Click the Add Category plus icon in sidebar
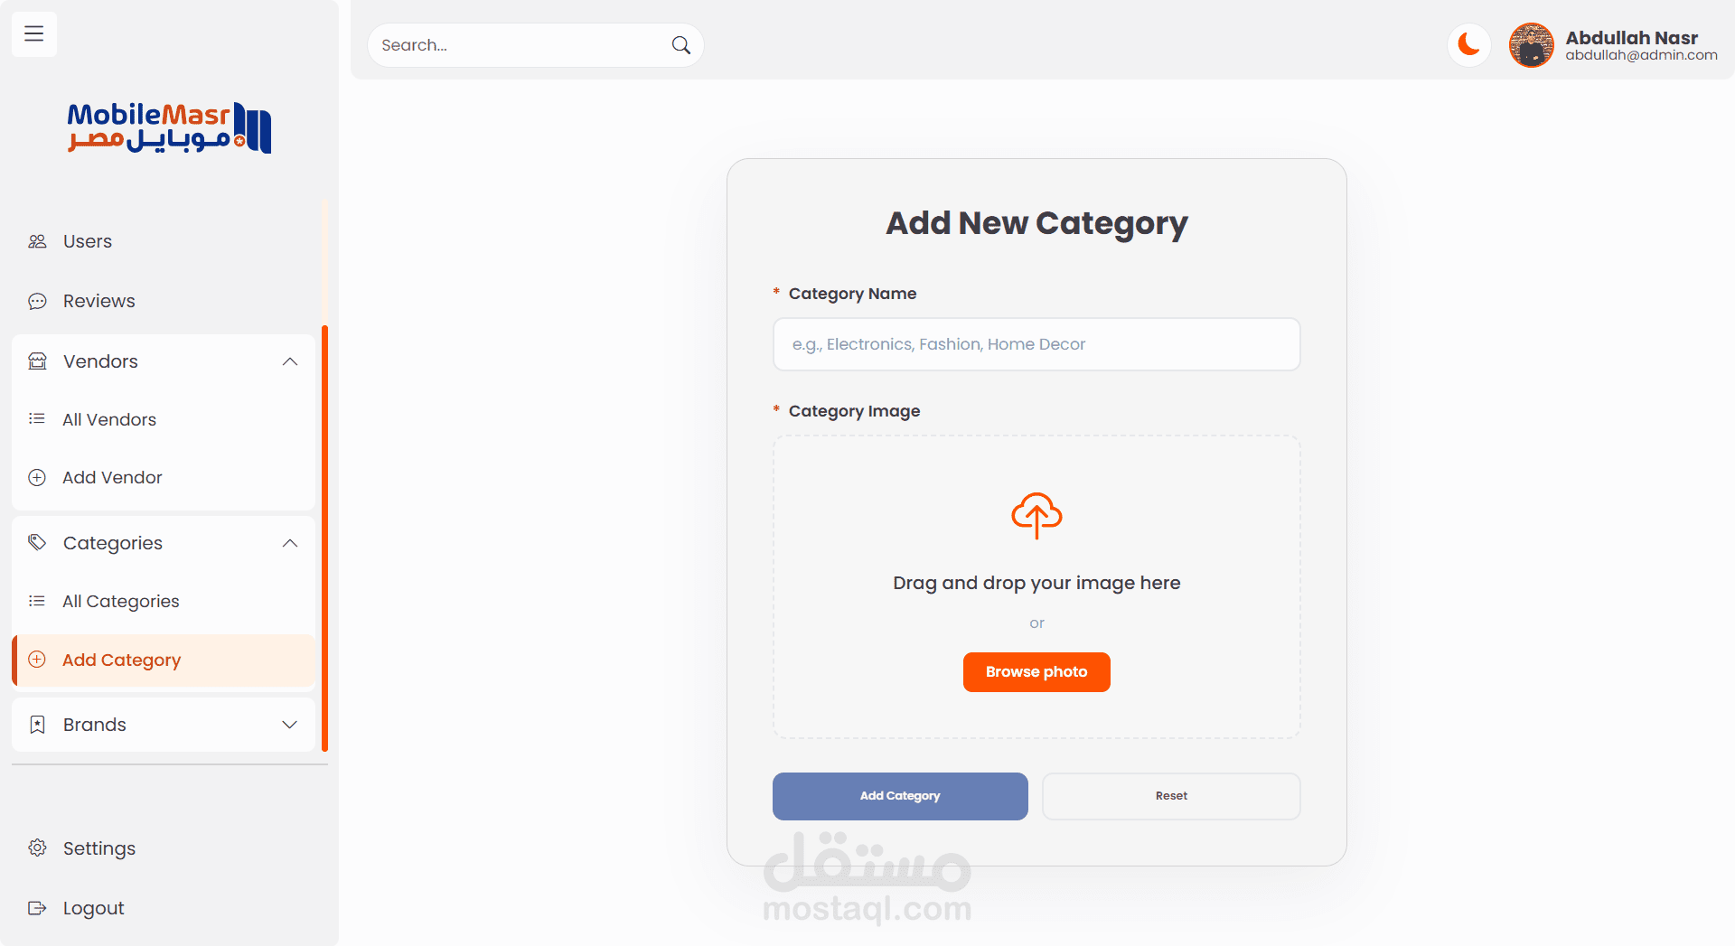This screenshot has height=946, width=1735. click(37, 660)
